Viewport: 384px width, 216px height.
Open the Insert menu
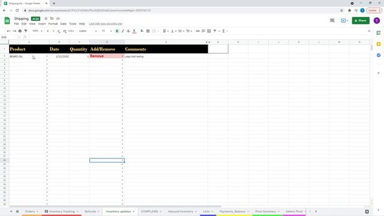coord(42,24)
